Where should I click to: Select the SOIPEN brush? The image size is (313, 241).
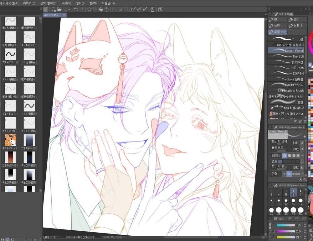pos(286,73)
